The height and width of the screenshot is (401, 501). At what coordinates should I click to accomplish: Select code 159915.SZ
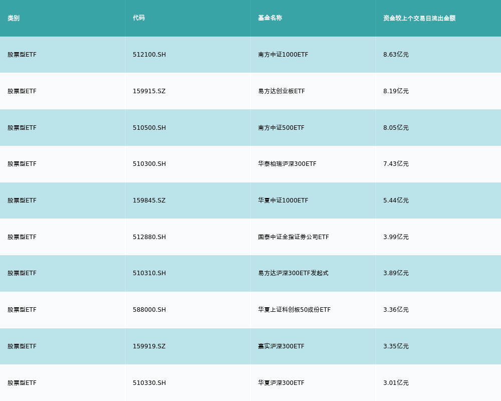(149, 91)
